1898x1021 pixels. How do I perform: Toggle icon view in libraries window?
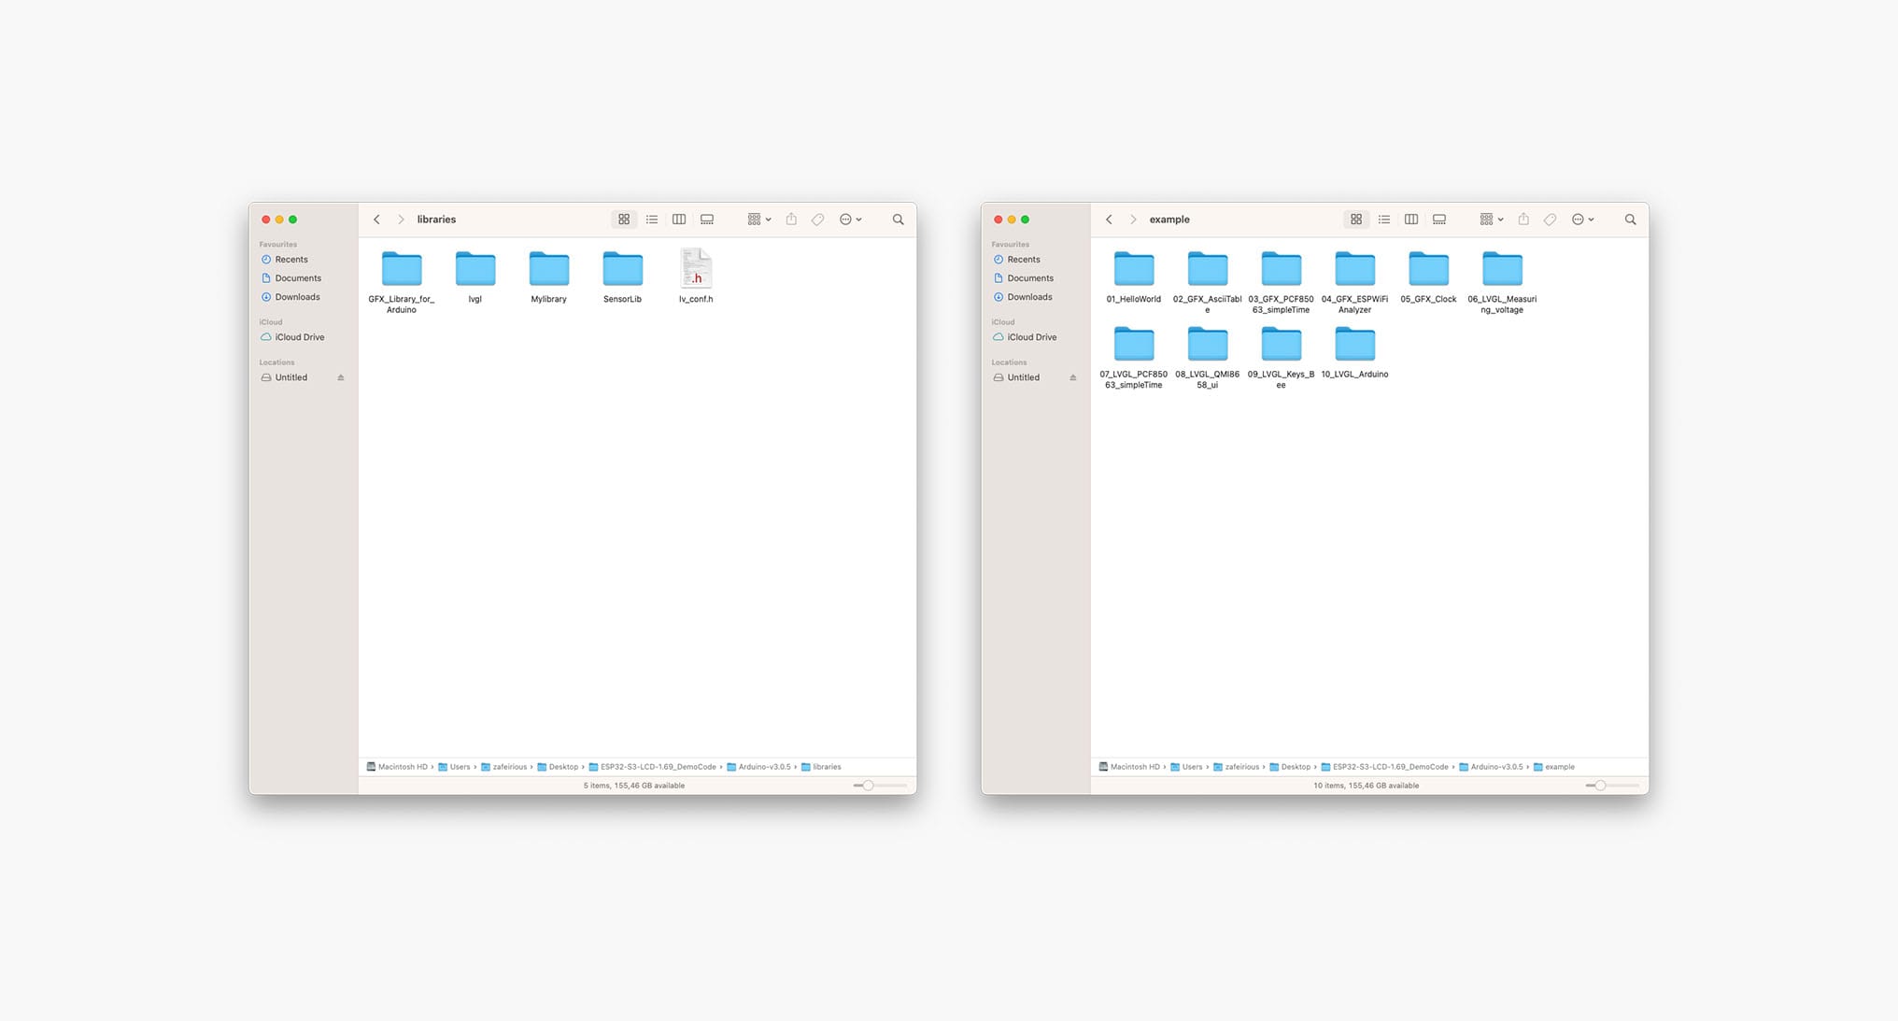(624, 220)
